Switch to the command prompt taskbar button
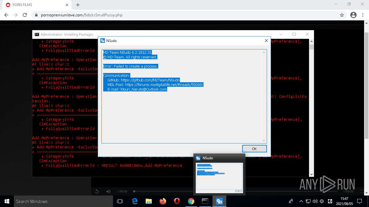The height and width of the screenshot is (207, 369). coord(205,201)
